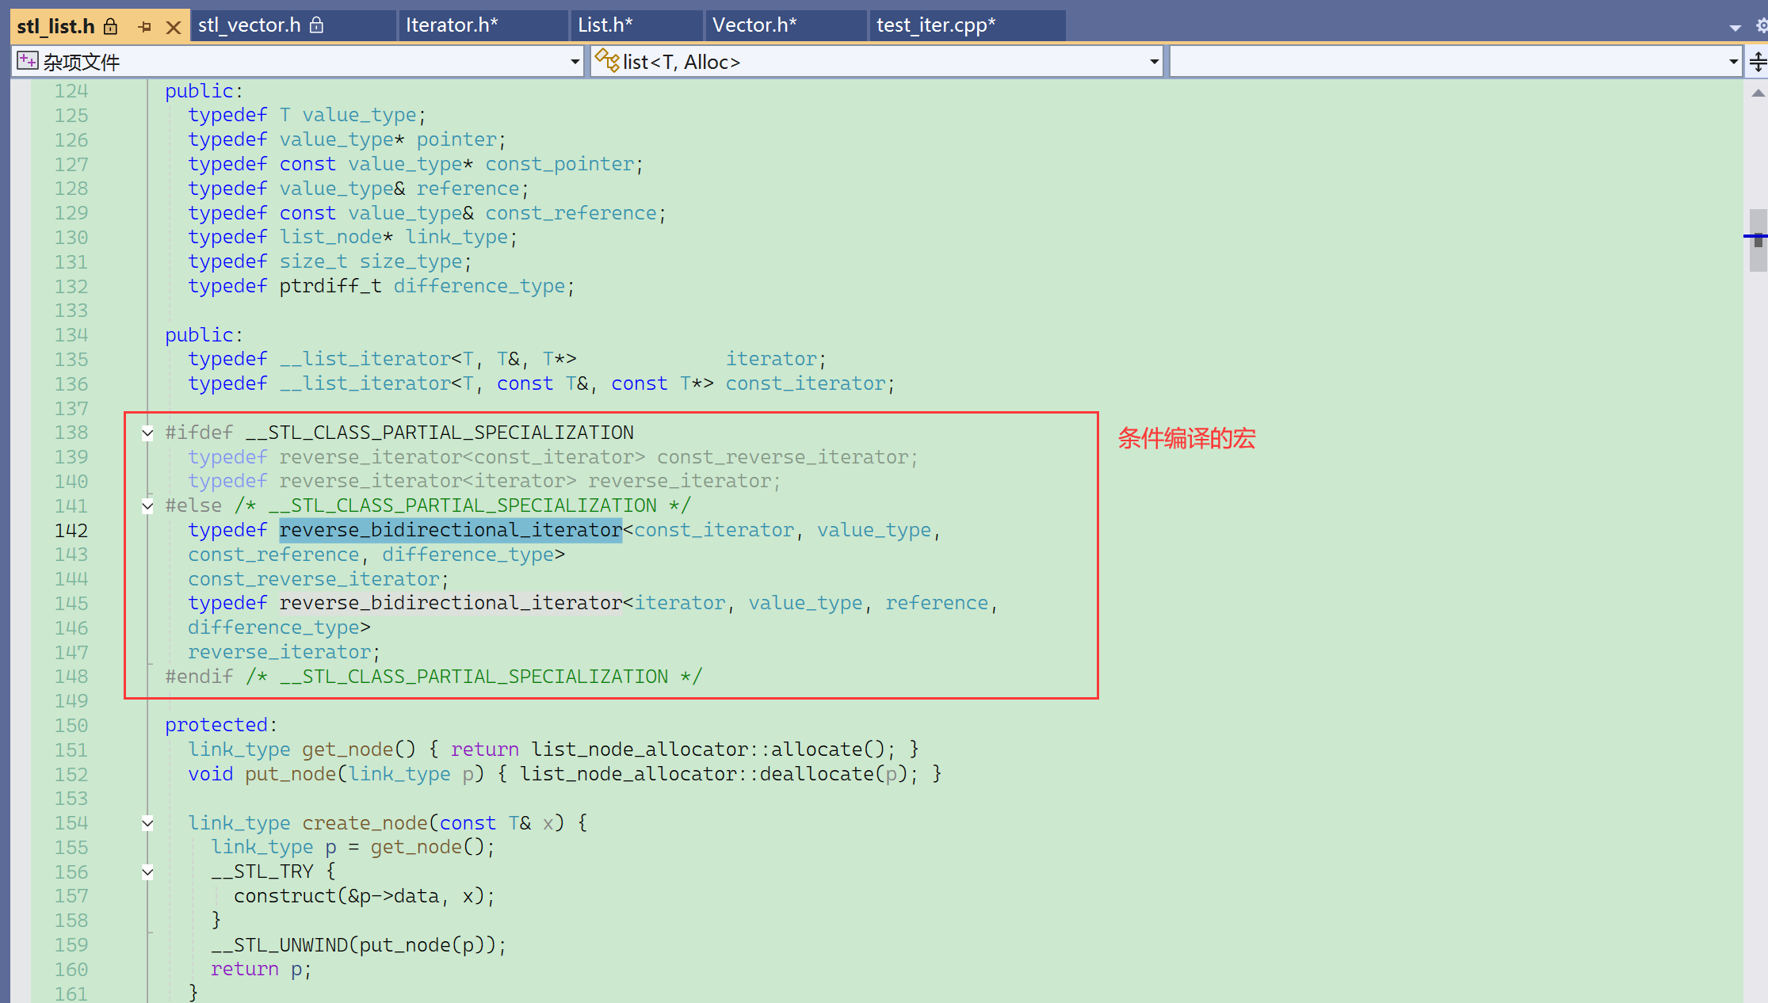Collapse the #ifdef block at line 138
1768x1003 pixels.
coord(147,433)
